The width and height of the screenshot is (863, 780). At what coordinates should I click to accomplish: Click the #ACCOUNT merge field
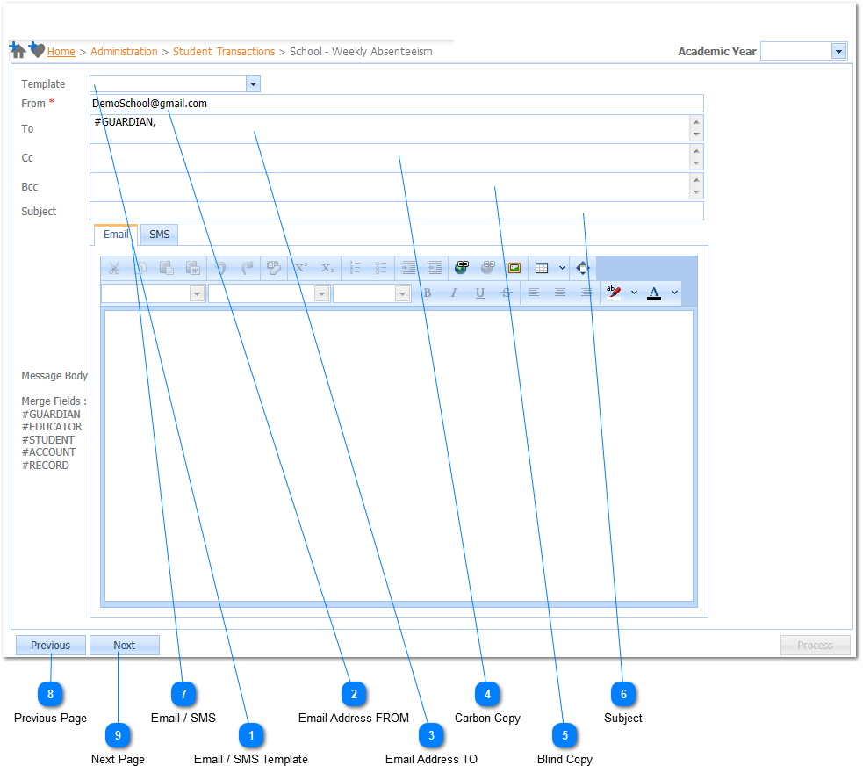click(49, 452)
